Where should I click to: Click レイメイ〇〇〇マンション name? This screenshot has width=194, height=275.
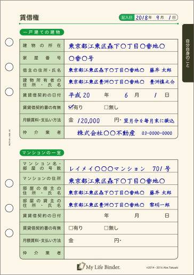point(107,169)
